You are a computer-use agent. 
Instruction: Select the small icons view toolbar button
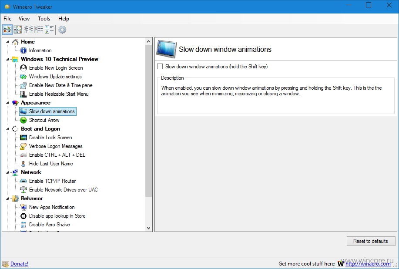pyautogui.click(x=17, y=30)
